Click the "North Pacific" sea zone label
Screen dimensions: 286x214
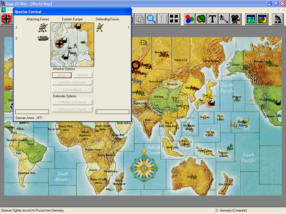[x=227, y=88]
